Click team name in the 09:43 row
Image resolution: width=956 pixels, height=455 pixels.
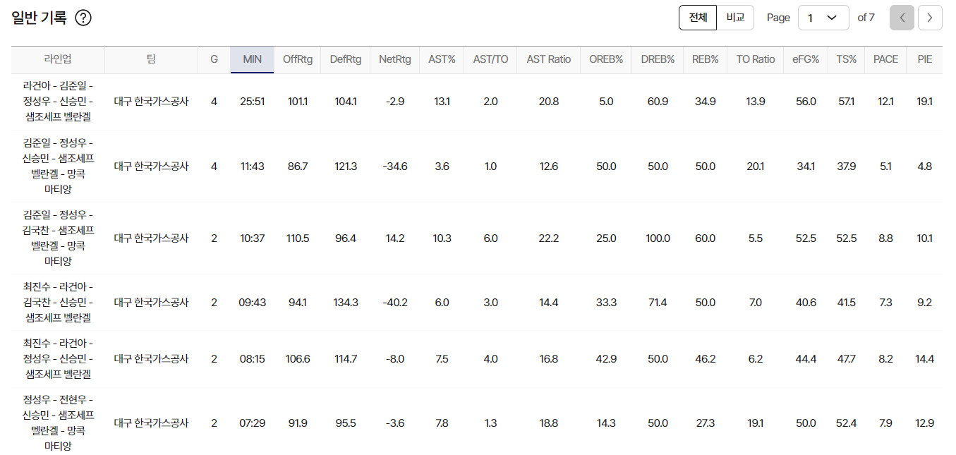152,303
